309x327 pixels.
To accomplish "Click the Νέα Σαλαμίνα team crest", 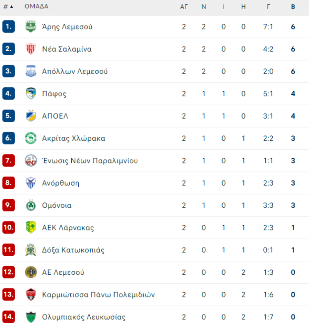I will pyautogui.click(x=31, y=49).
